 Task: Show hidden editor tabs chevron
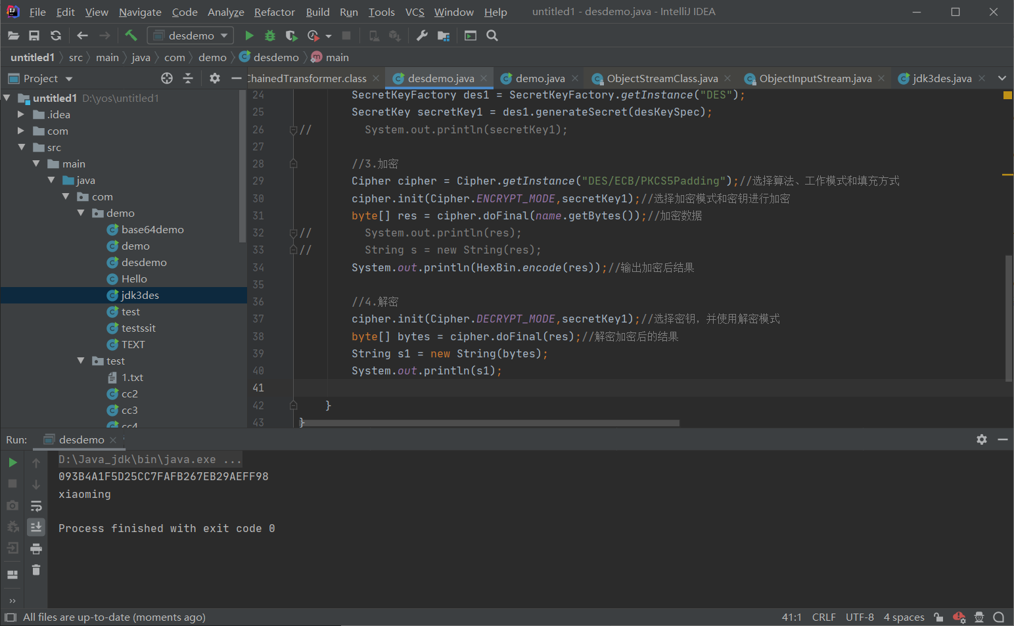(1002, 78)
